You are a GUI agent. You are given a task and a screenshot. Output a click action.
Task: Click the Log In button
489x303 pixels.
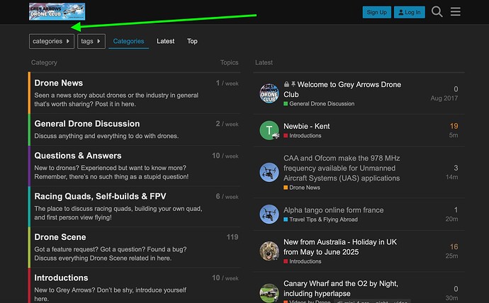coord(410,12)
